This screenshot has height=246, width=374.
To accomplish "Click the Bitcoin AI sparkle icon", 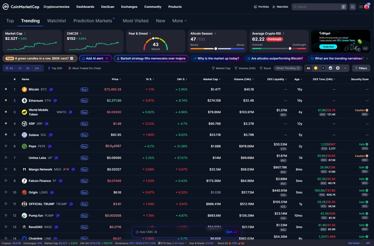I will 51,89.
